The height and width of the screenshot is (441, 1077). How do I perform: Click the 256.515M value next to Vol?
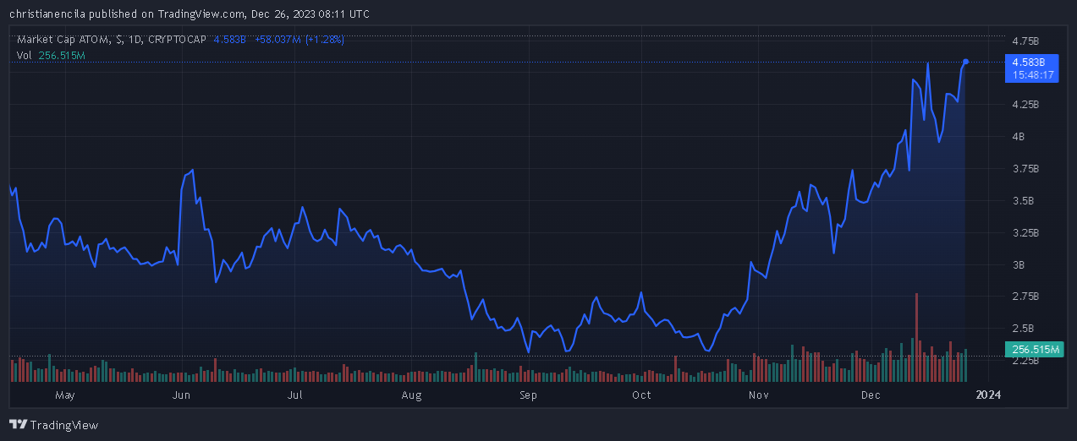[x=62, y=55]
